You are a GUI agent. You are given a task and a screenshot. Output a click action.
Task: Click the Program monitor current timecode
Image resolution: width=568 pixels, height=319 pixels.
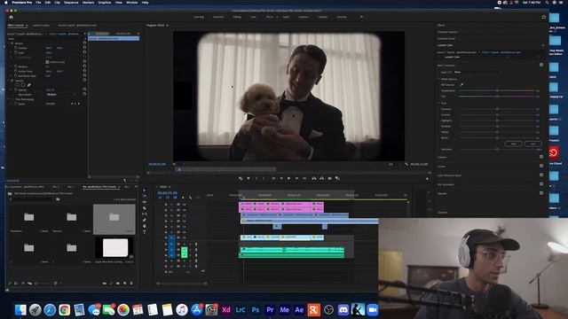157,164
